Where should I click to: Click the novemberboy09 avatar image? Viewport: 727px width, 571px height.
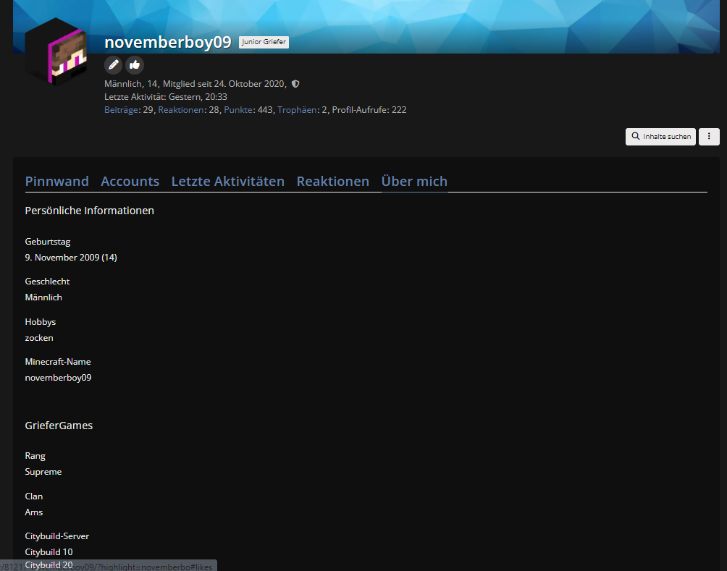click(56, 52)
